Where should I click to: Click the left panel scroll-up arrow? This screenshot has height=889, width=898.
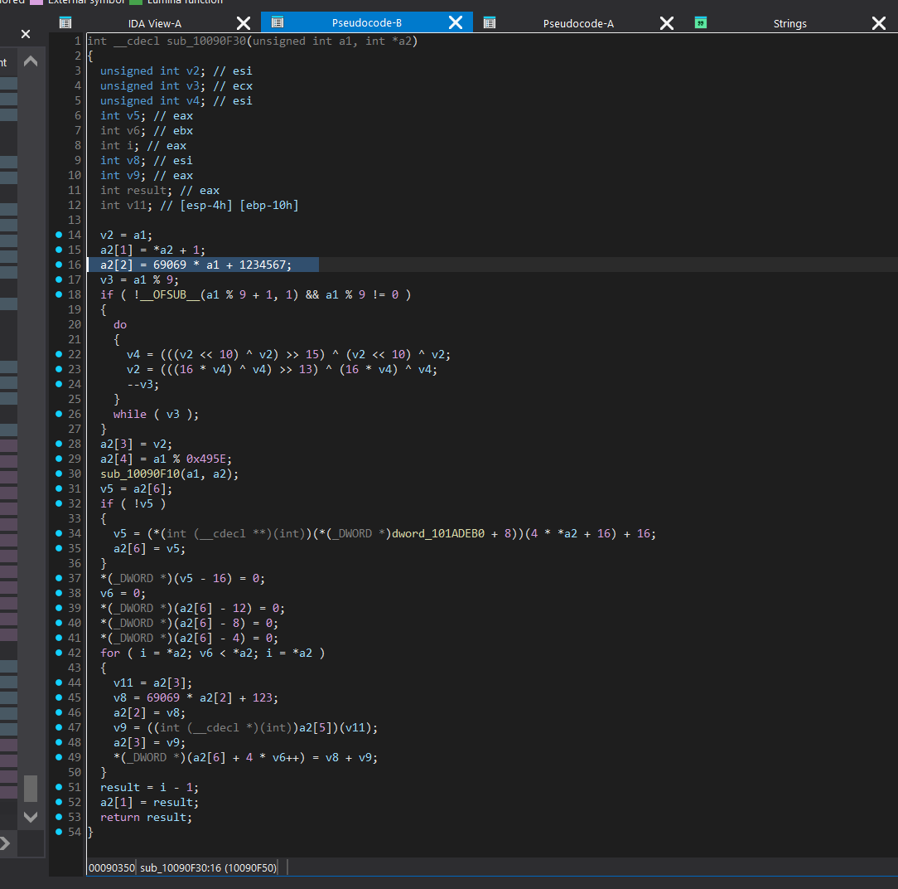click(31, 61)
